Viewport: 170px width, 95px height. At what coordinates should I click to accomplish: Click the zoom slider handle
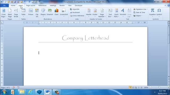click(159, 87)
